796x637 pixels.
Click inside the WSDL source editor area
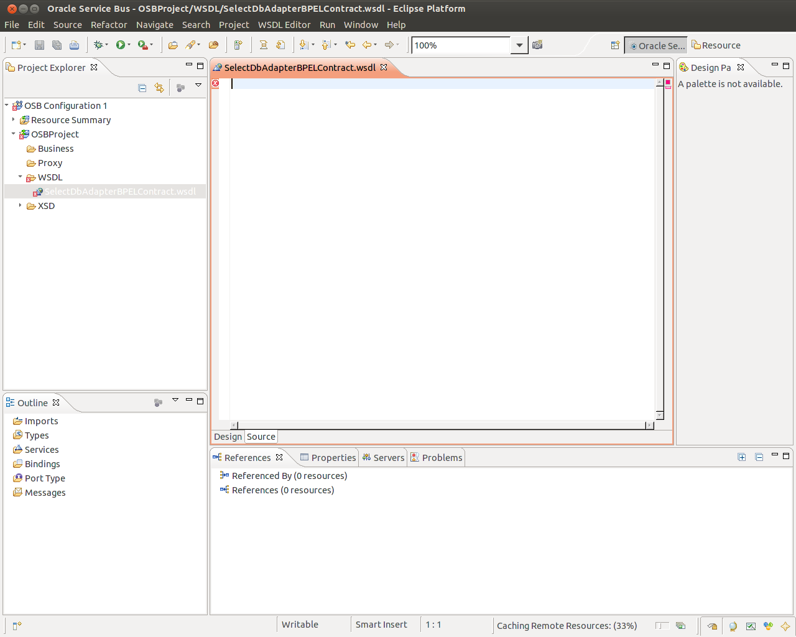442,249
